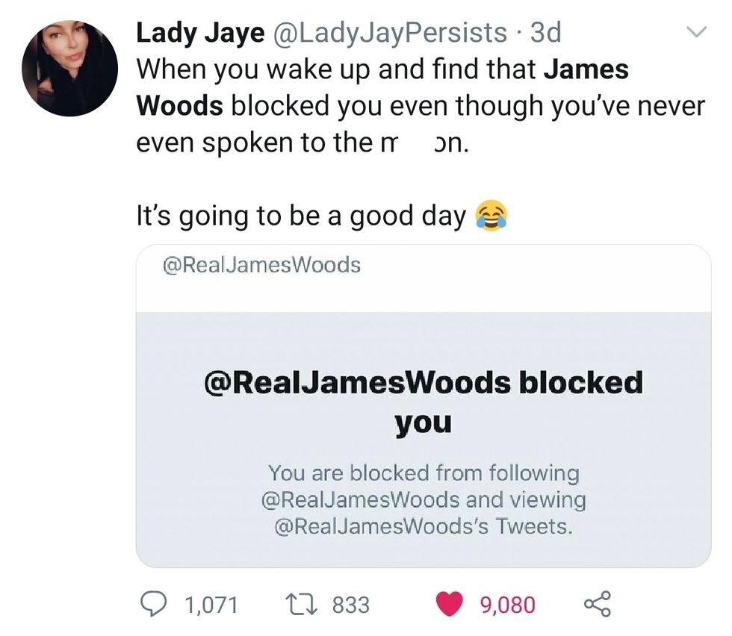Click the 'You are blocked from following' message

point(424,473)
